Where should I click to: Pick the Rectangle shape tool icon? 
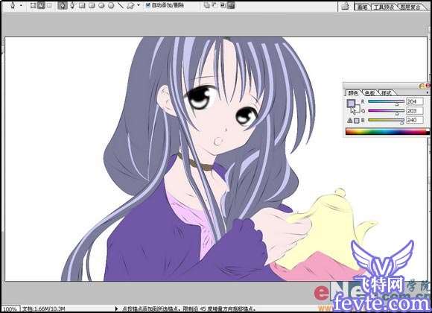coord(82,5)
